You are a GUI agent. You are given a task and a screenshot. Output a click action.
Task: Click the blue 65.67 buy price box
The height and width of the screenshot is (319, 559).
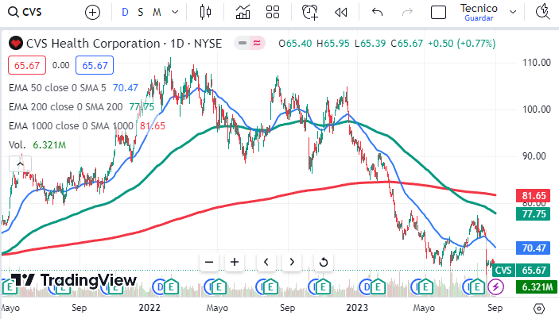coord(95,65)
